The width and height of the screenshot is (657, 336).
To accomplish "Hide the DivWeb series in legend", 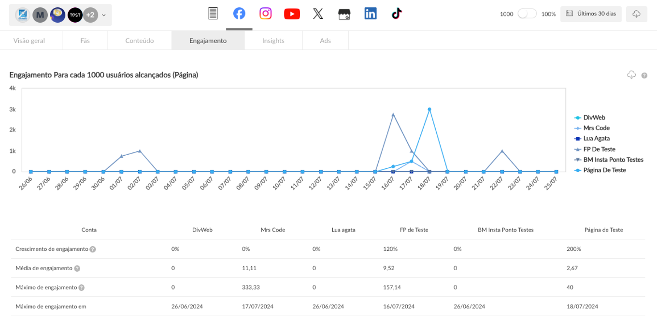I will 594,117.
